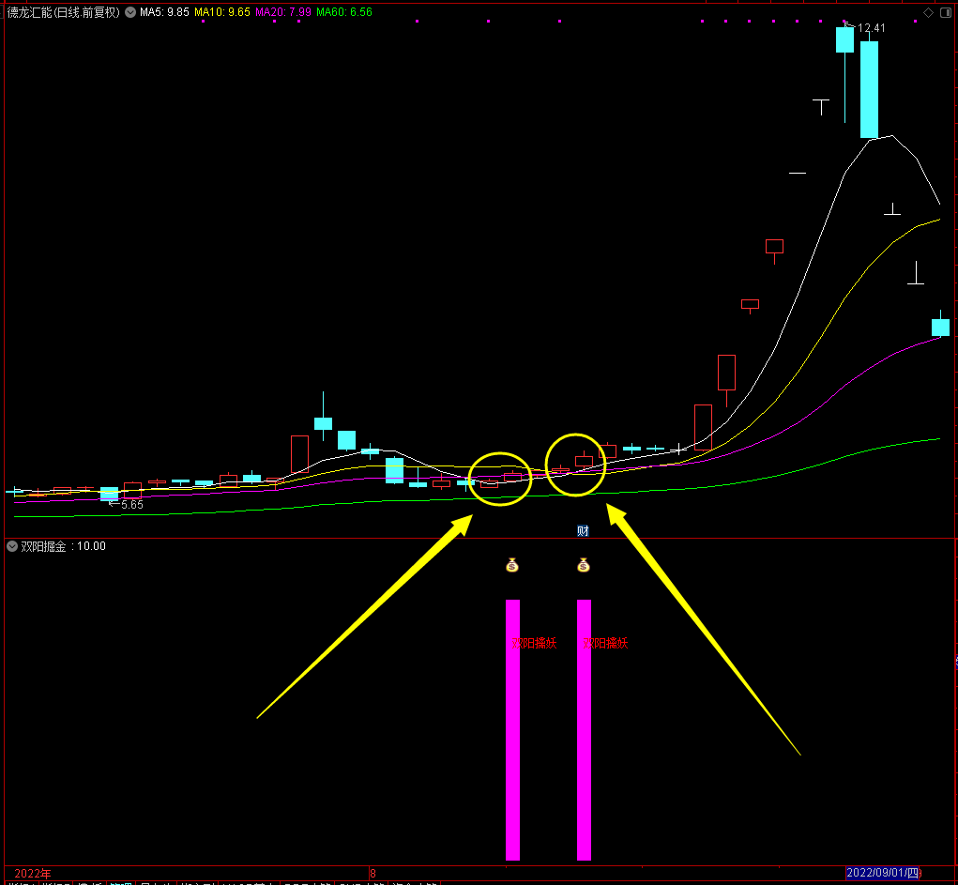
Task: Click the 12.41 high price label
Action: click(x=872, y=28)
